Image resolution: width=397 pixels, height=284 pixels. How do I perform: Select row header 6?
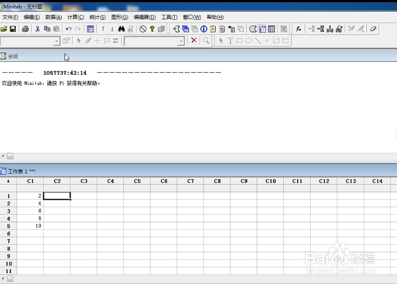tap(8, 234)
